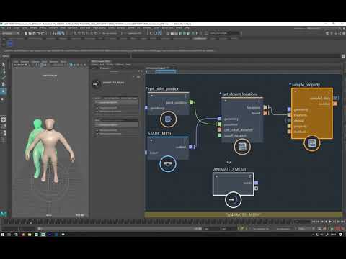Click the STATIC_MESH output port
Viewport: 346px width, 259px height.
(x=190, y=147)
